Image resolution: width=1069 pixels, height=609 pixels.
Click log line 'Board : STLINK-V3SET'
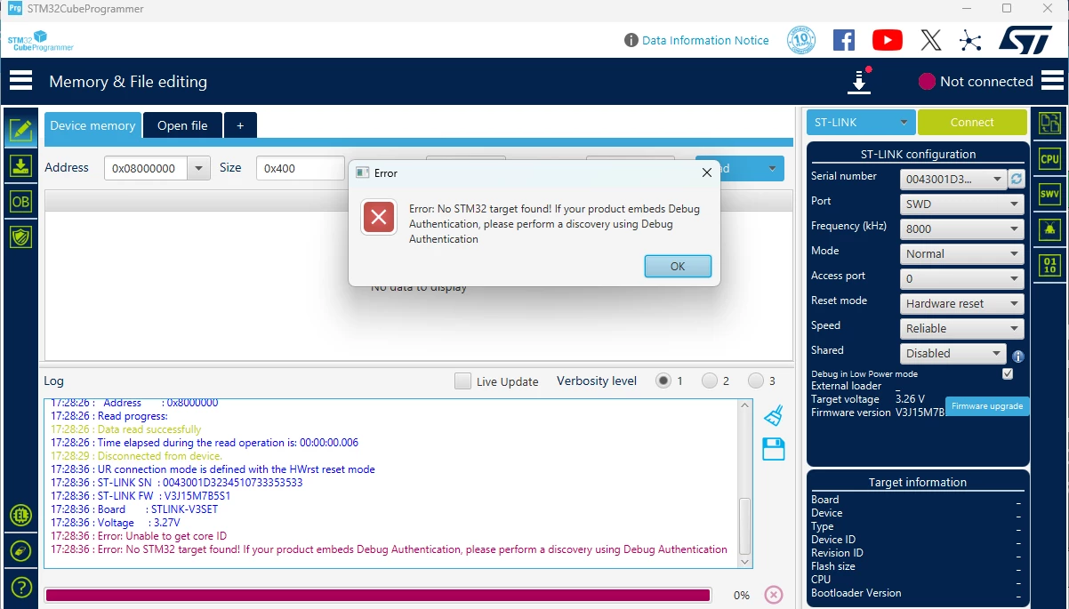pos(134,509)
